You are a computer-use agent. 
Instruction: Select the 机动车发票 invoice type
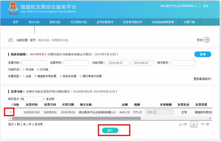[x=61, y=76]
